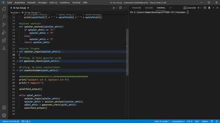Split the terminal panel

click(x=205, y=8)
